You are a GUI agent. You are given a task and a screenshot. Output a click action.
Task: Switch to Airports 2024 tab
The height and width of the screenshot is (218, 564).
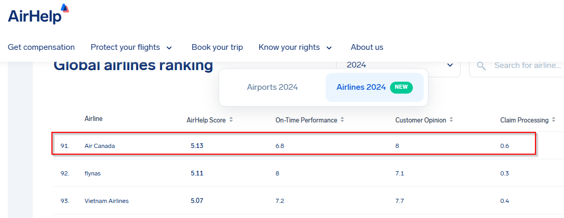click(272, 87)
